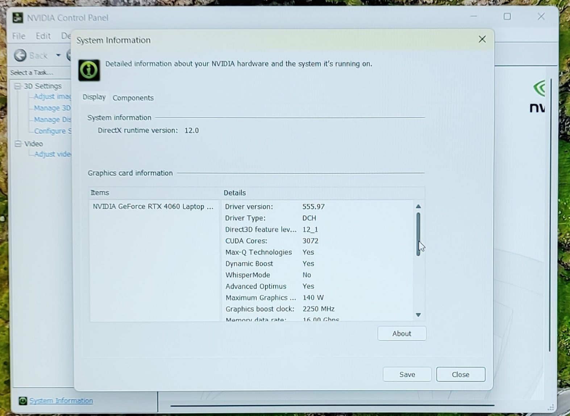Click the green information icon in dialog
This screenshot has width=570, height=416.
tap(89, 70)
